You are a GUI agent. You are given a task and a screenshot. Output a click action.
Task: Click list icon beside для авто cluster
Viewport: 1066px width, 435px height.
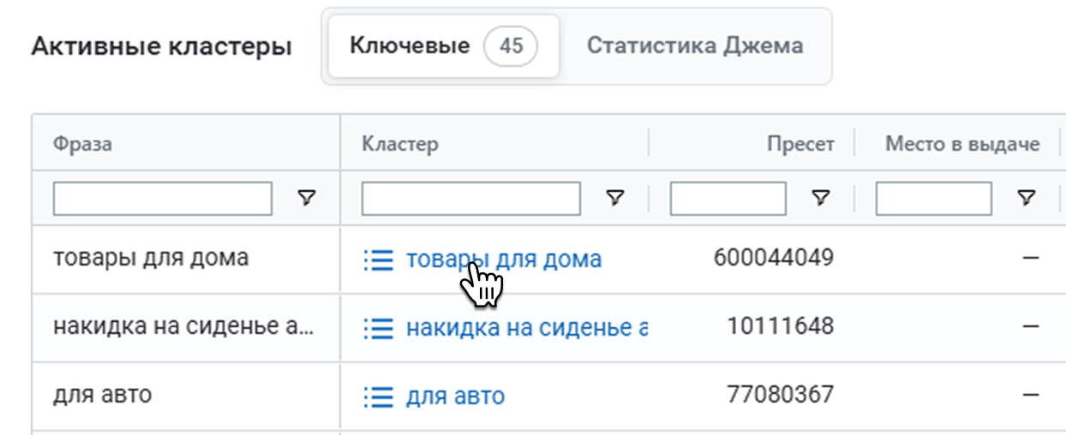[x=378, y=396]
